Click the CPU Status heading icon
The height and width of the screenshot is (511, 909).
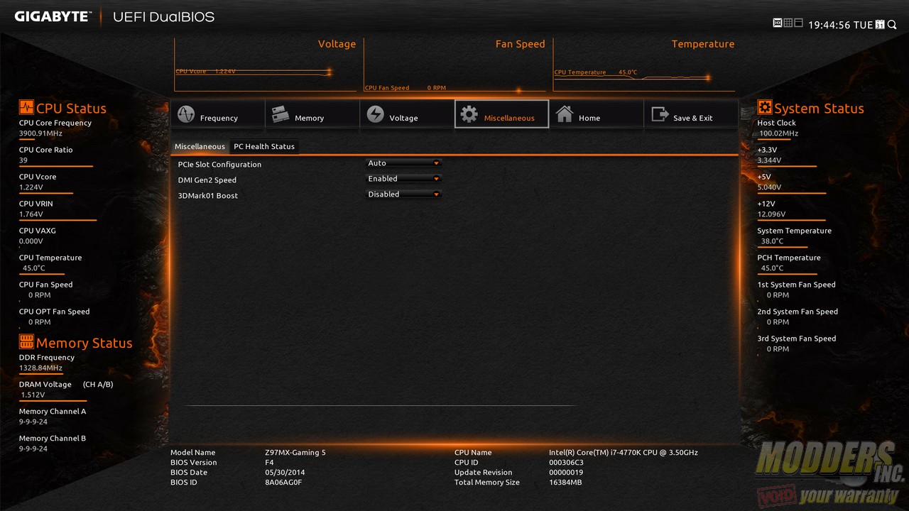[x=26, y=107]
